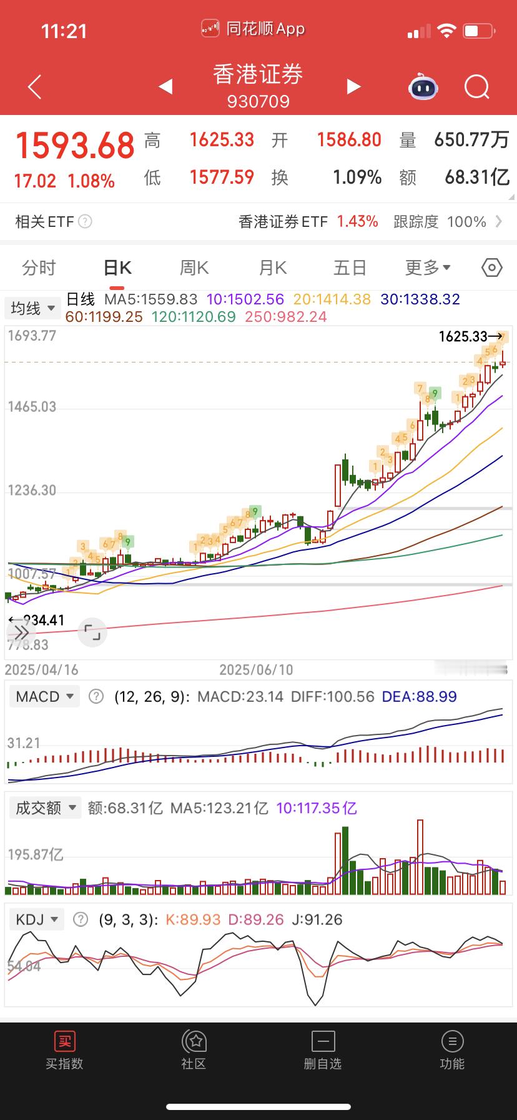Open chart settings hexagon icon

pos(492,268)
